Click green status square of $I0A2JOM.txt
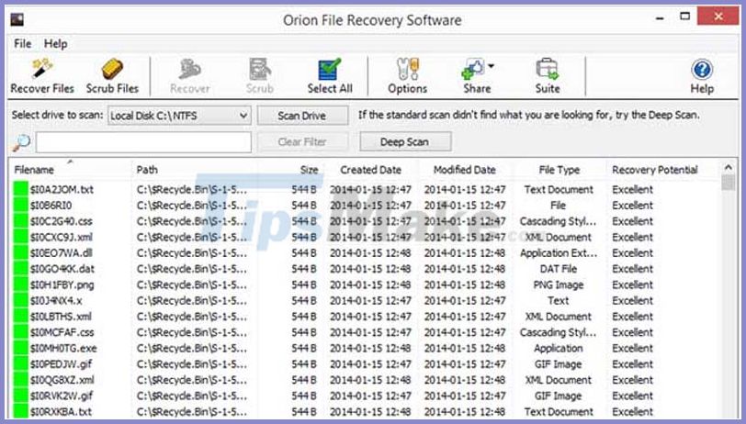Image resolution: width=746 pixels, height=424 pixels. pos(21,189)
